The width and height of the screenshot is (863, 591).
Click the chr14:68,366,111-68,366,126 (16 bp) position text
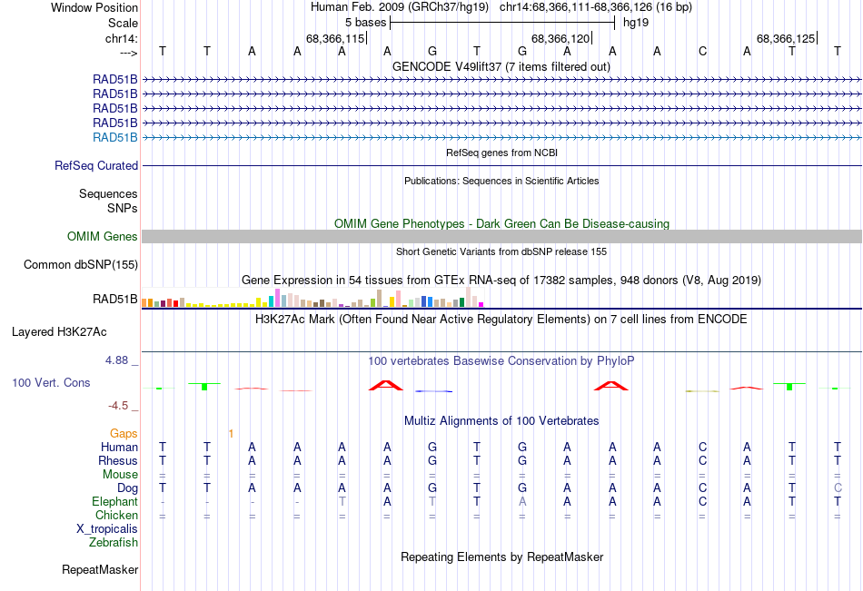coord(596,7)
